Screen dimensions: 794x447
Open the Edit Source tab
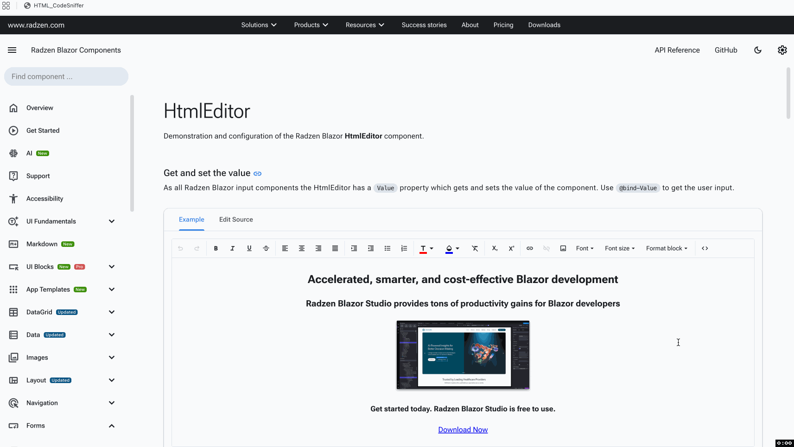(x=236, y=220)
